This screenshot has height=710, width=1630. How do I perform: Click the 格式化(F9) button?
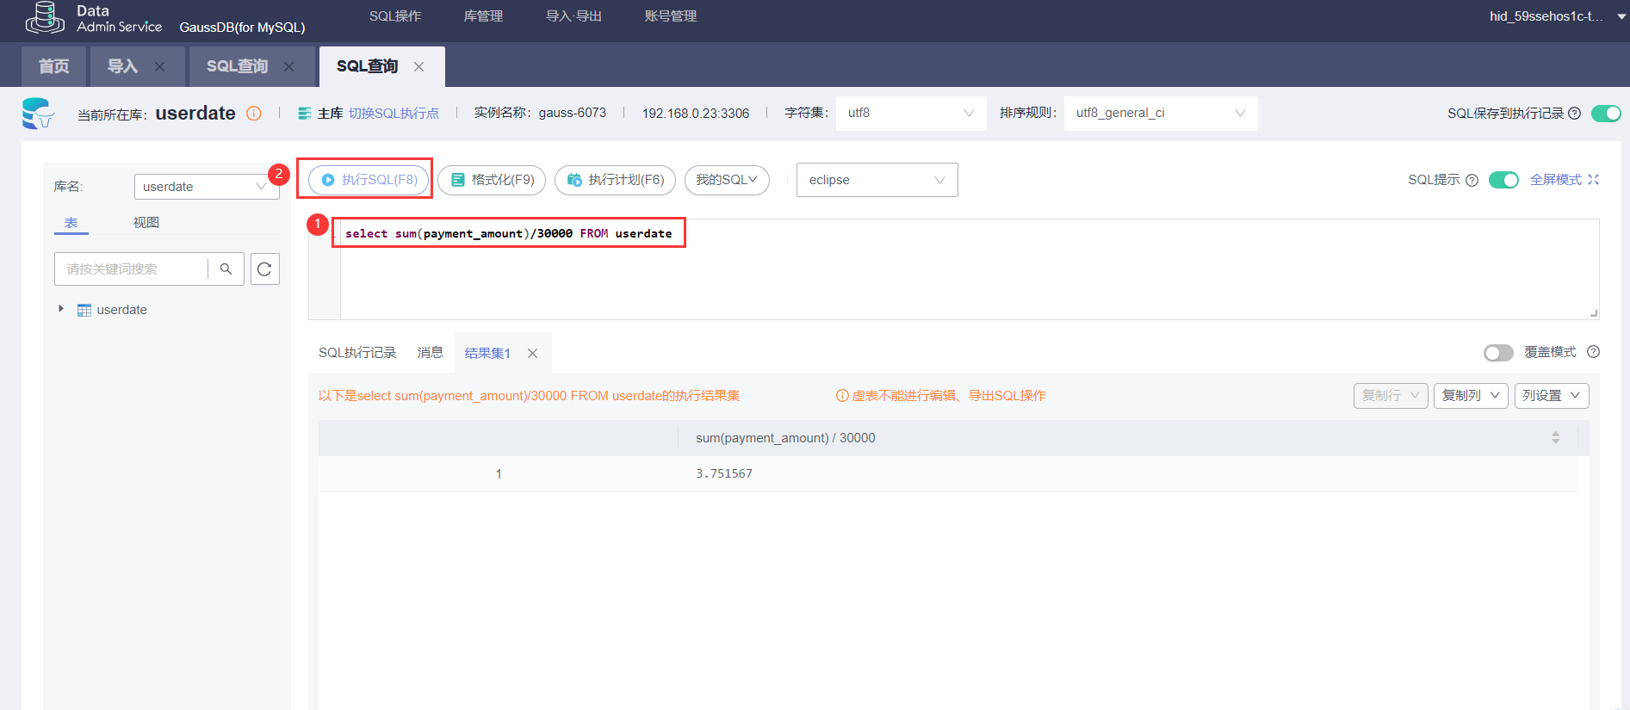pos(492,180)
